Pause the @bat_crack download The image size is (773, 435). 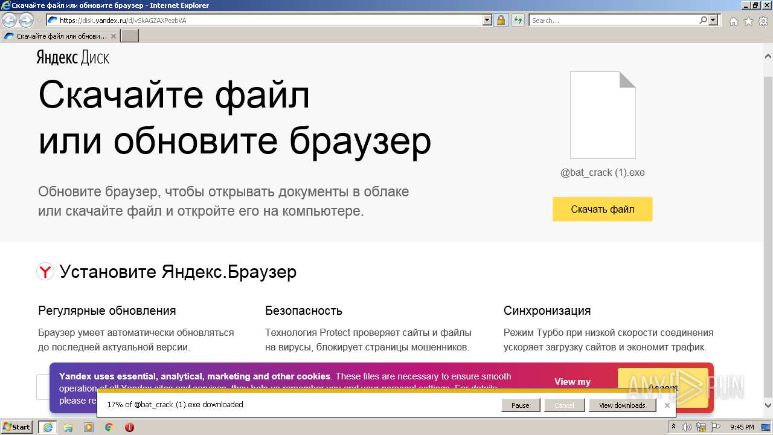521,405
